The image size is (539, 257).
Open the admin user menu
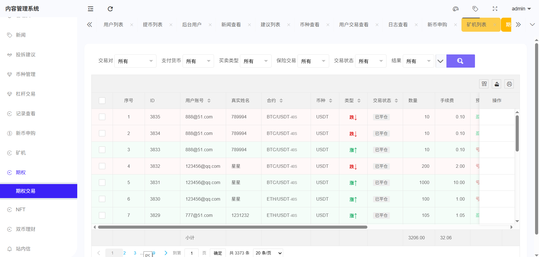pos(521,9)
